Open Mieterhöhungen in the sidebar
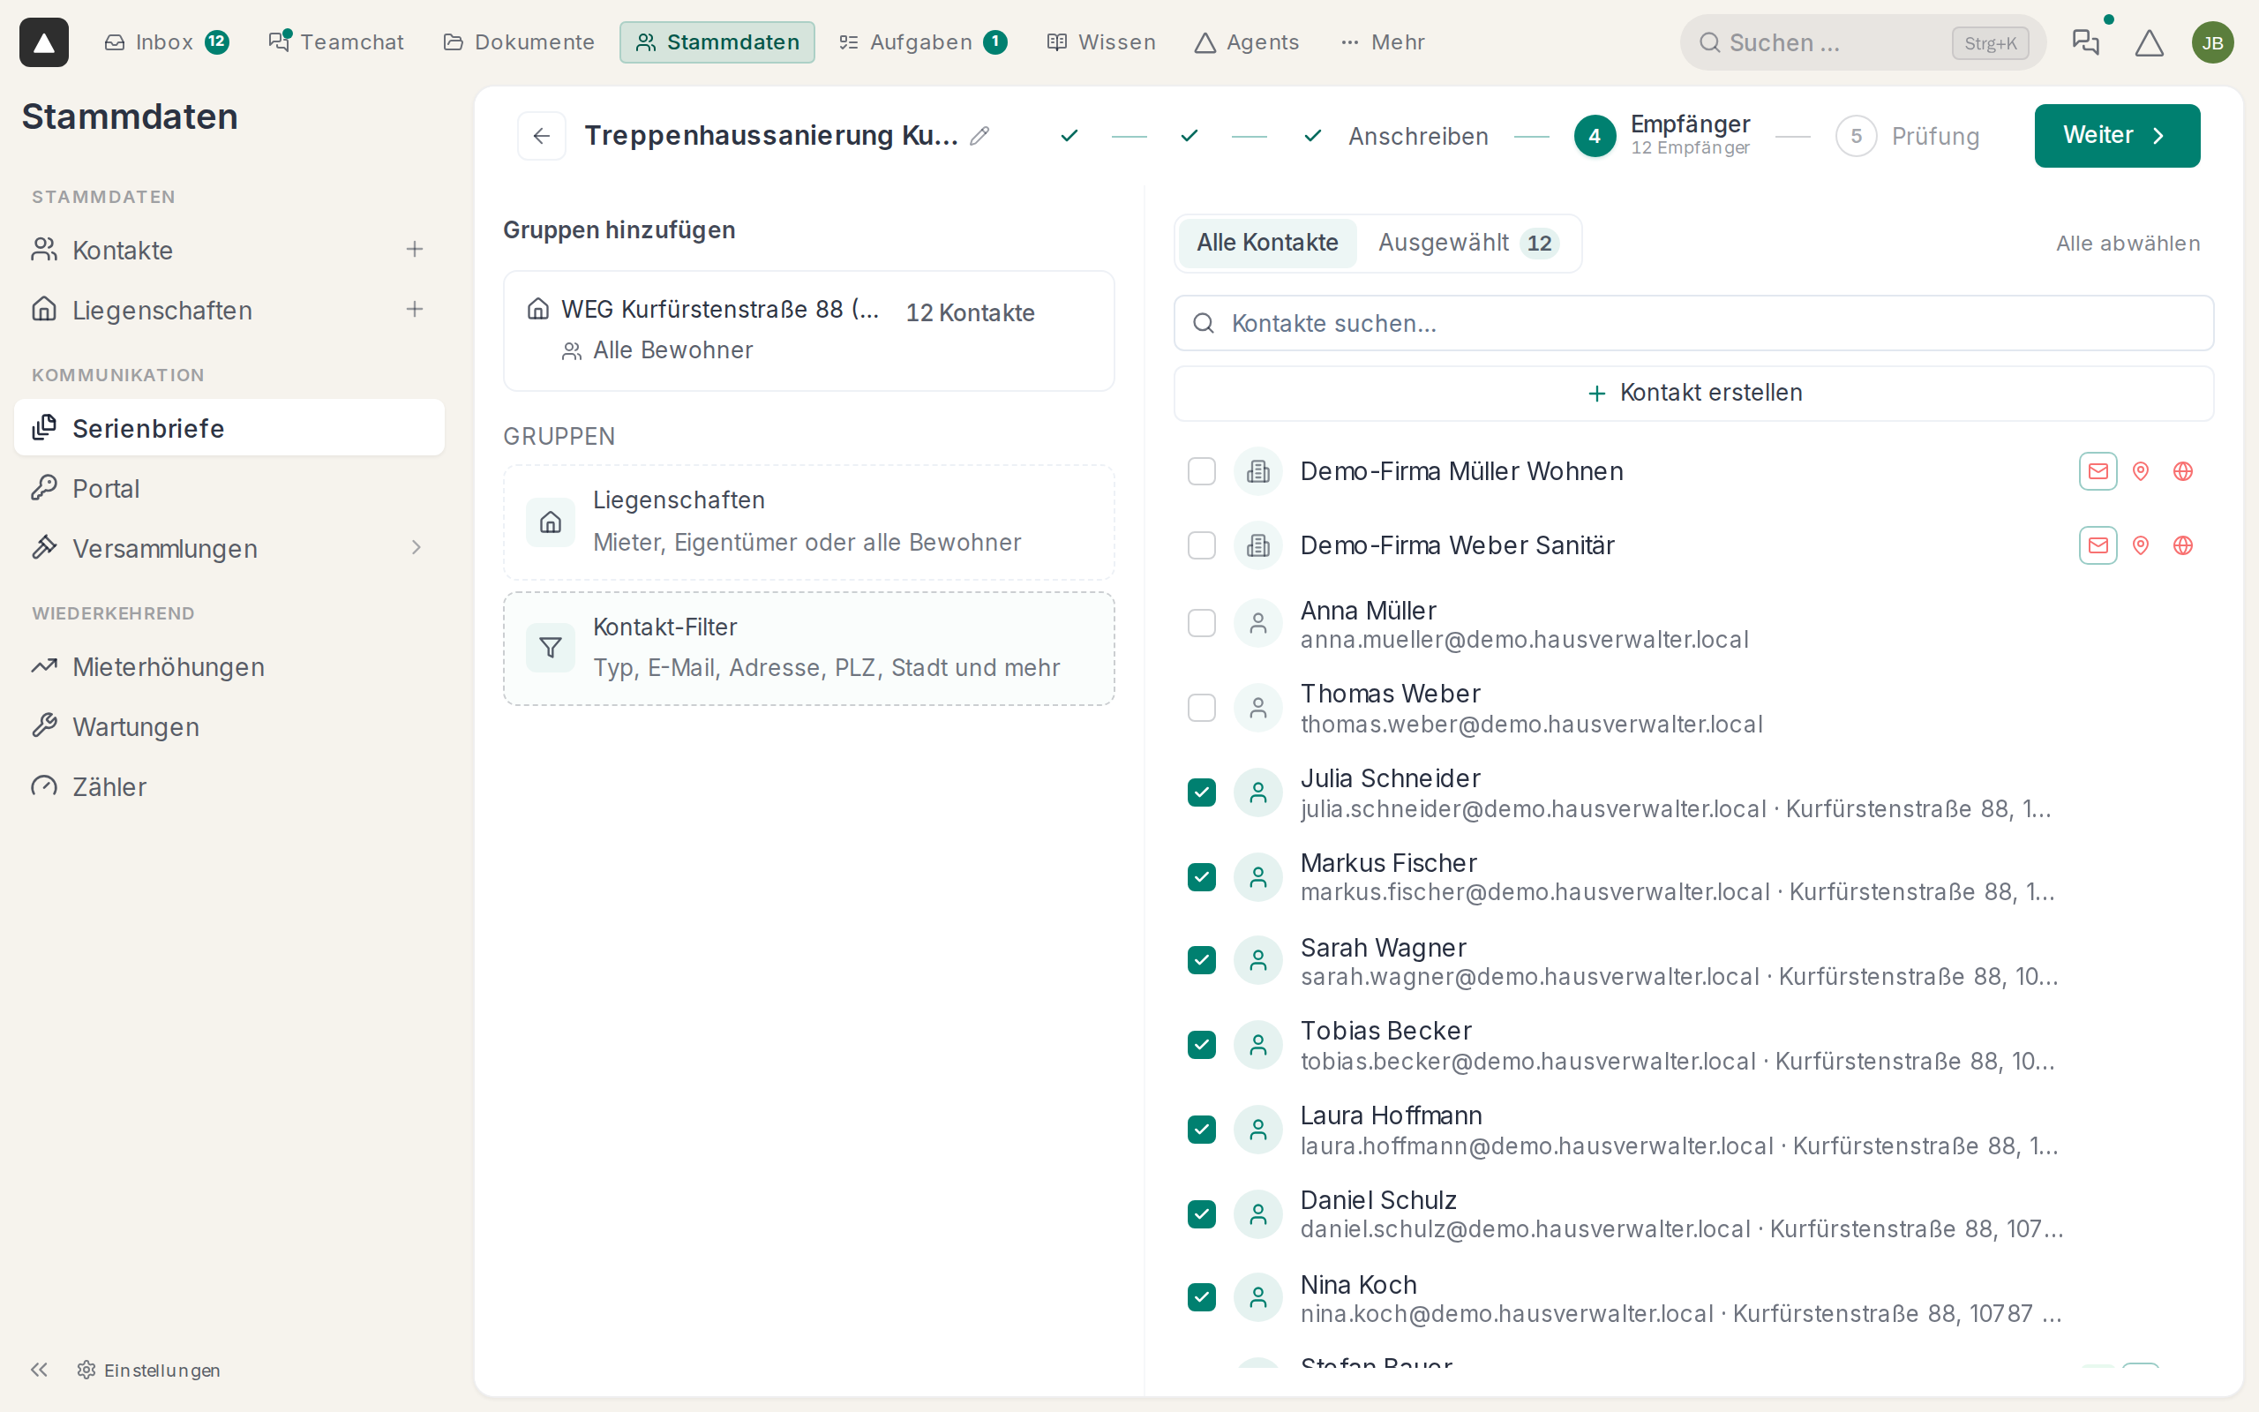This screenshot has height=1412, width=2259. pyautogui.click(x=229, y=667)
